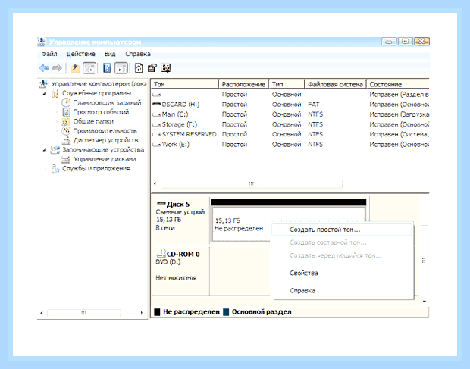The height and width of the screenshot is (369, 470).
Task: Click the up one level toolbar icon
Action: (75, 68)
